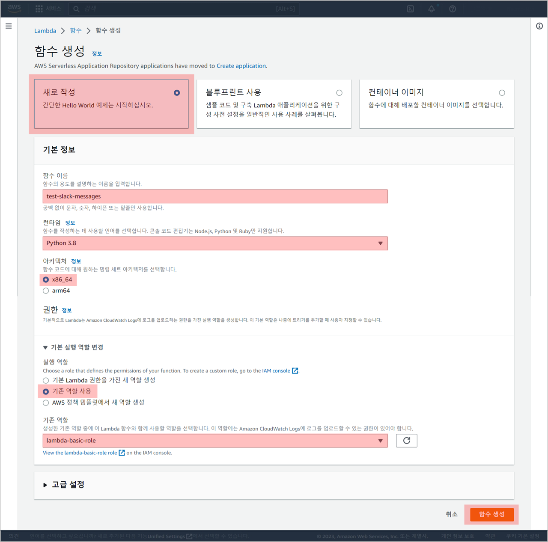Choose the x86_64 architecture radio button
This screenshot has width=548, height=542.
[x=46, y=280]
